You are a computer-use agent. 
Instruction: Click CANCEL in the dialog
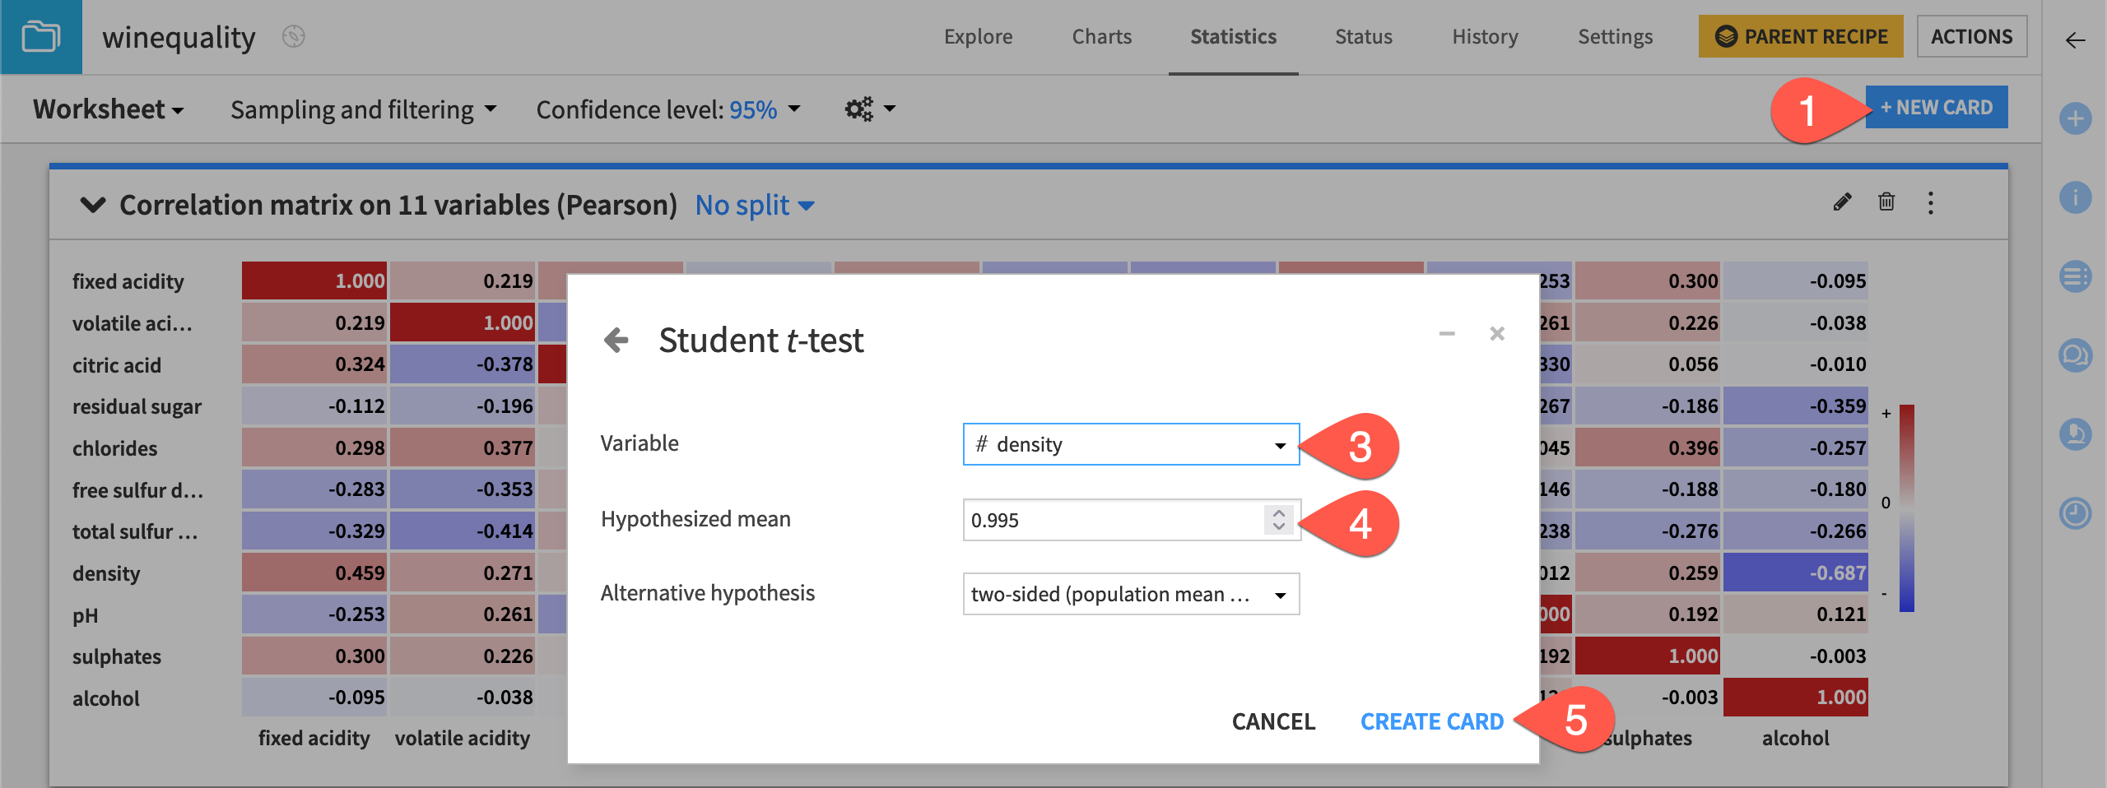click(1273, 721)
